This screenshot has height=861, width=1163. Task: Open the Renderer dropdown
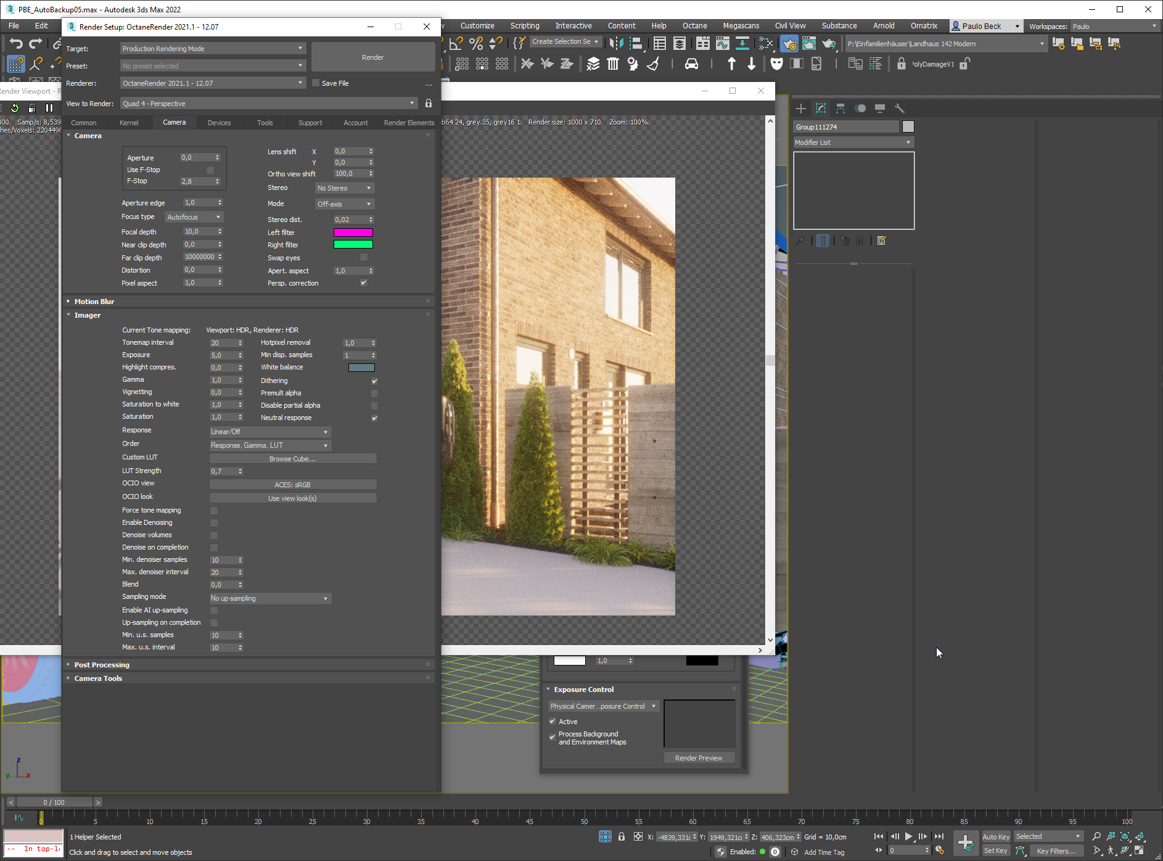pos(213,83)
